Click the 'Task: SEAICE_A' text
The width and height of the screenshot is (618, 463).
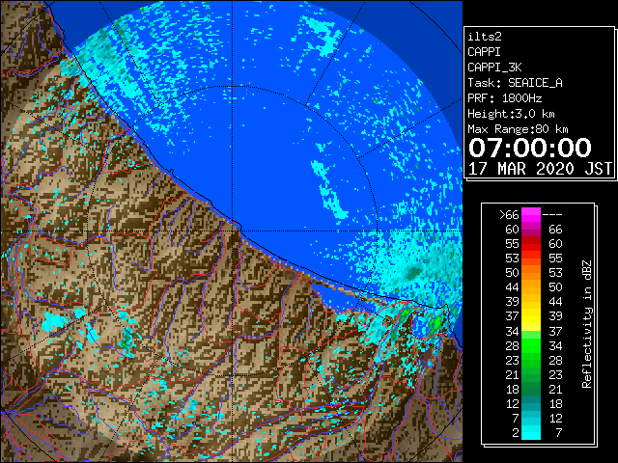(x=515, y=83)
